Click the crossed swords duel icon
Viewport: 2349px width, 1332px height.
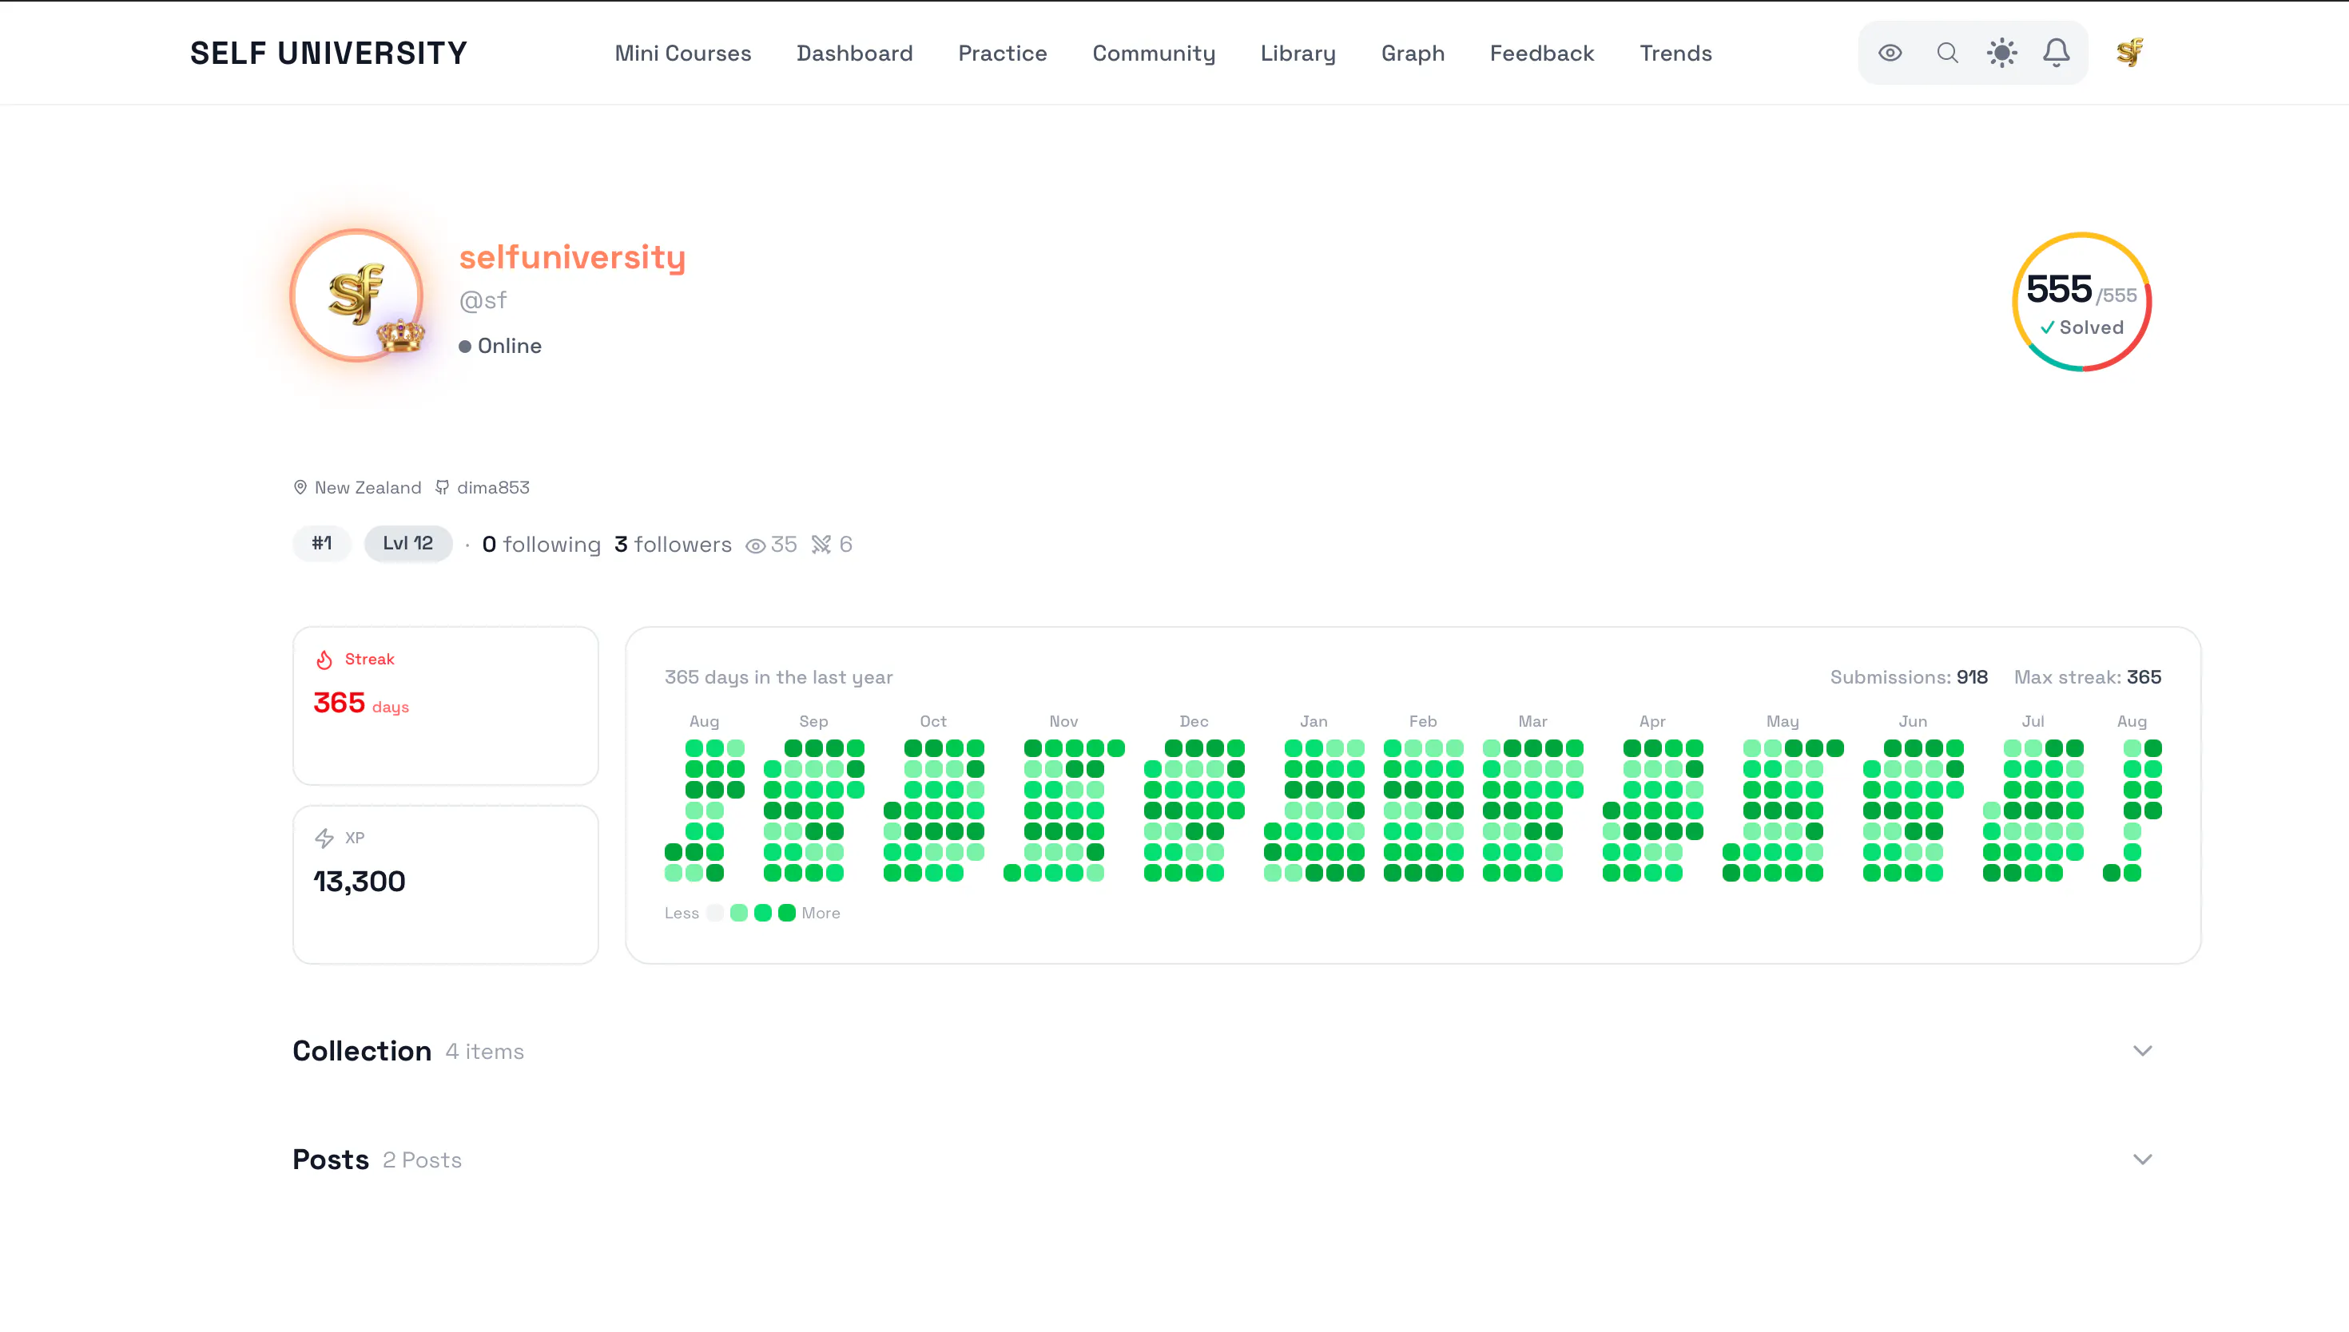pos(821,545)
